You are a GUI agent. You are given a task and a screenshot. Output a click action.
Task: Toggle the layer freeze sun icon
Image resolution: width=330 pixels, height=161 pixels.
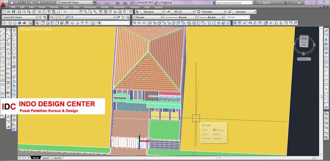click(x=60, y=17)
